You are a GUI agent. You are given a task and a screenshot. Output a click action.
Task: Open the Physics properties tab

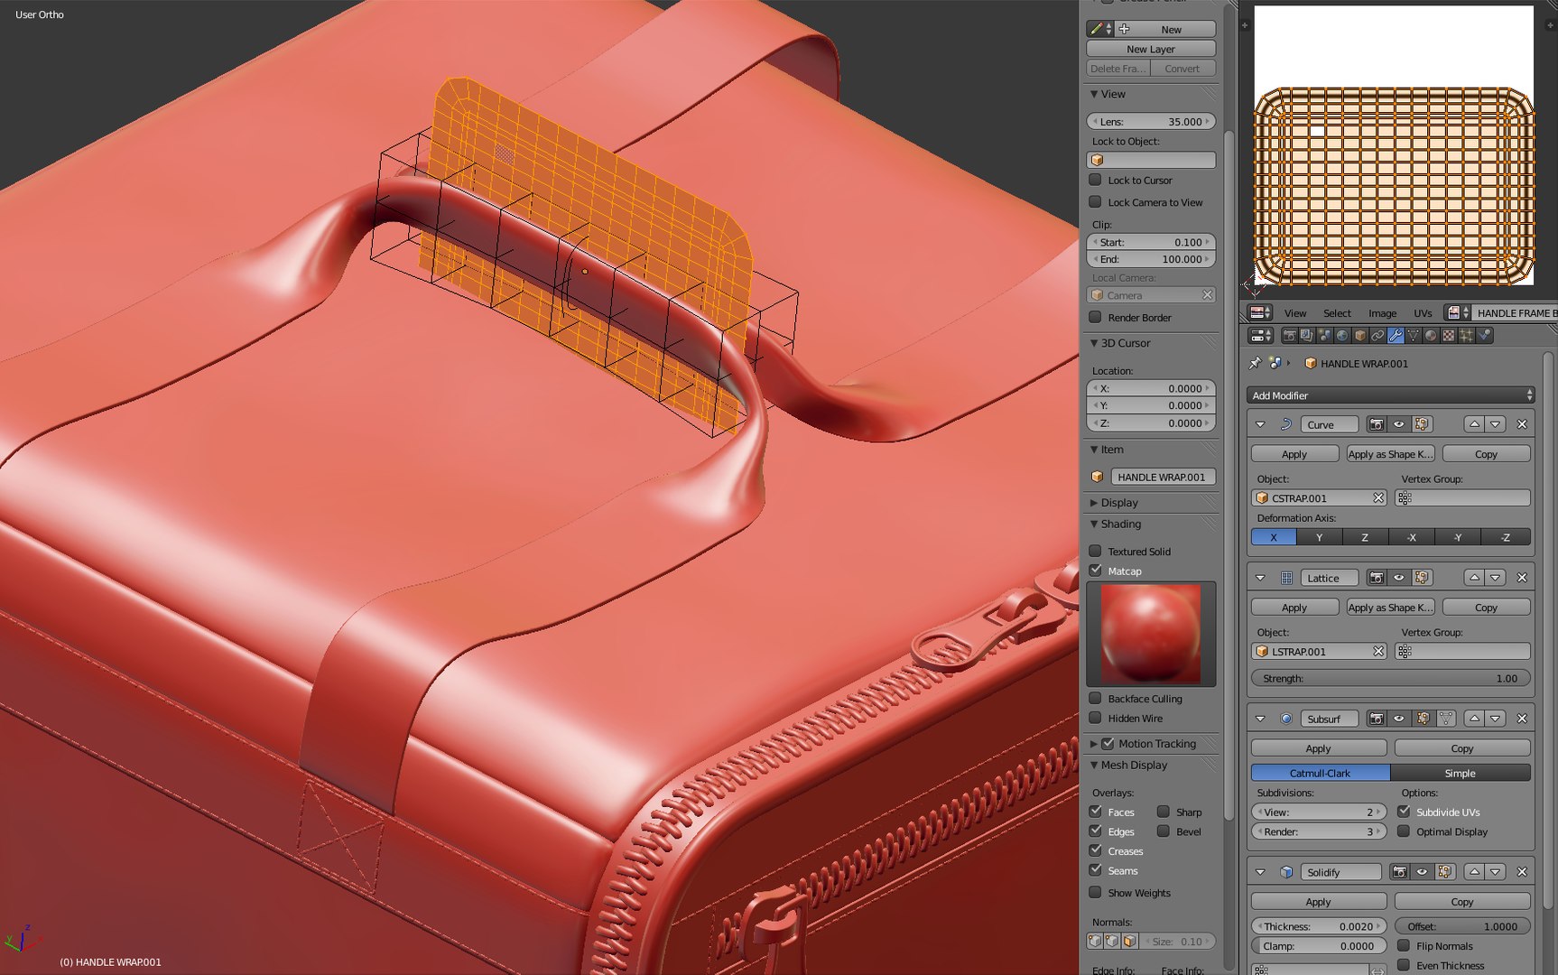pyautogui.click(x=1484, y=336)
